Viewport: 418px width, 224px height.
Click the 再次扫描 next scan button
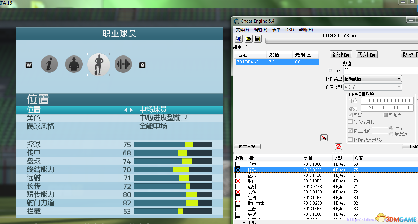coord(367,54)
